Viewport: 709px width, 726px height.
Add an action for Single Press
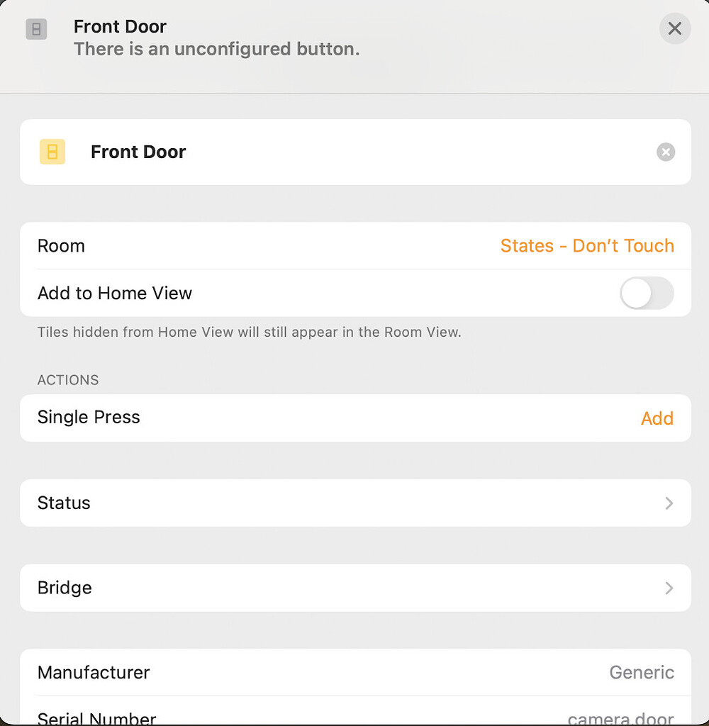657,418
